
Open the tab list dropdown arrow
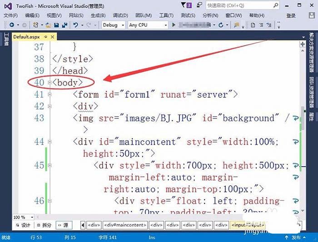(303, 37)
